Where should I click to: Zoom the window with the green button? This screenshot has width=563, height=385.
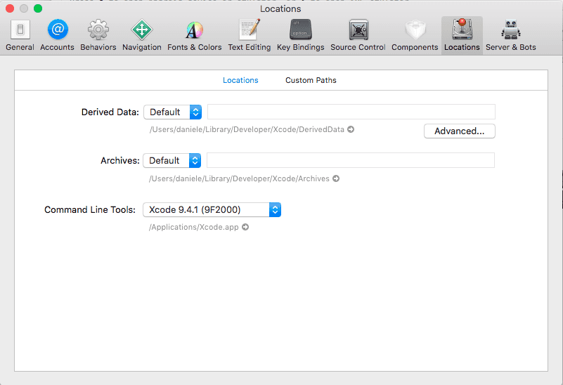click(x=38, y=8)
